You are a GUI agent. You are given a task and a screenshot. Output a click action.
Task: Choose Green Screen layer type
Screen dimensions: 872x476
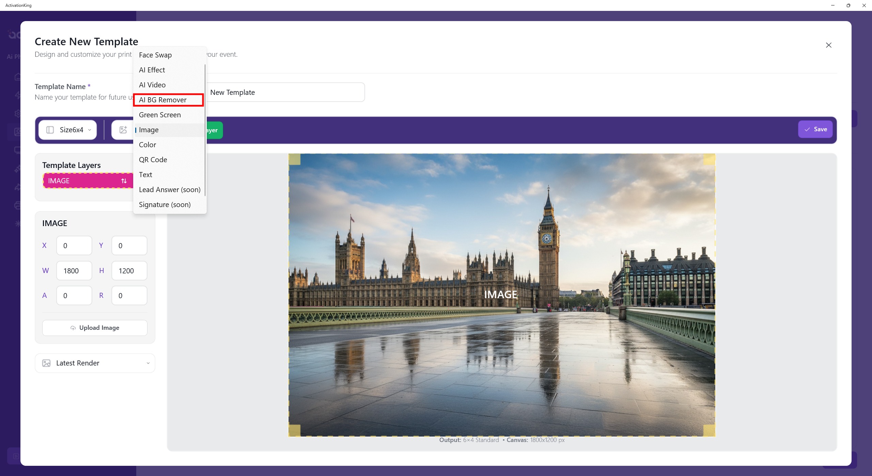coord(160,115)
